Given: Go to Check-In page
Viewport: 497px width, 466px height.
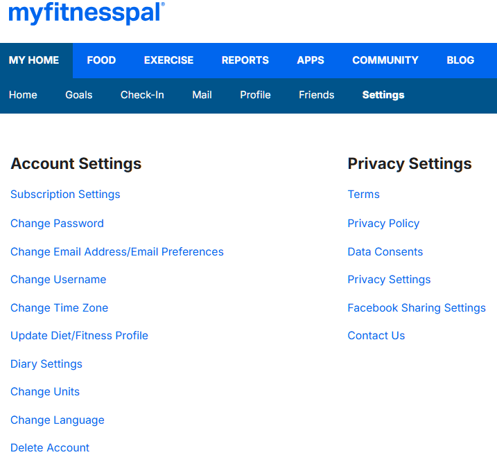Looking at the screenshot, I should 142,95.
